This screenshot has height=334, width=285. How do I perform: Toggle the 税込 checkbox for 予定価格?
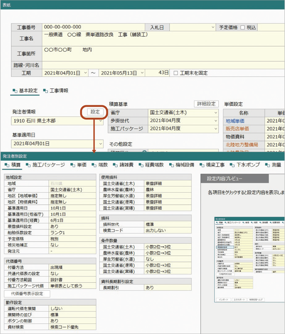(242, 28)
